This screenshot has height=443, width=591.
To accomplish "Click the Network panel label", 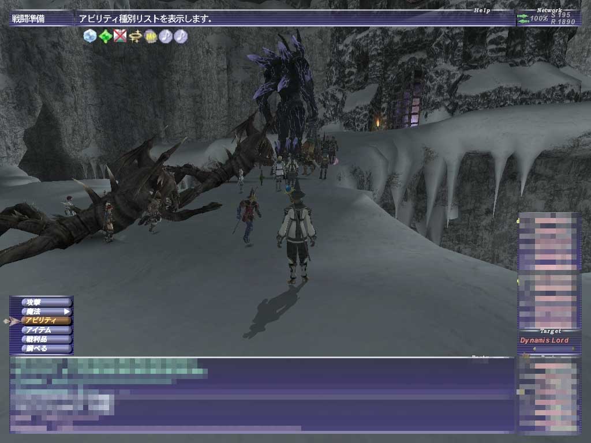I will tap(549, 10).
